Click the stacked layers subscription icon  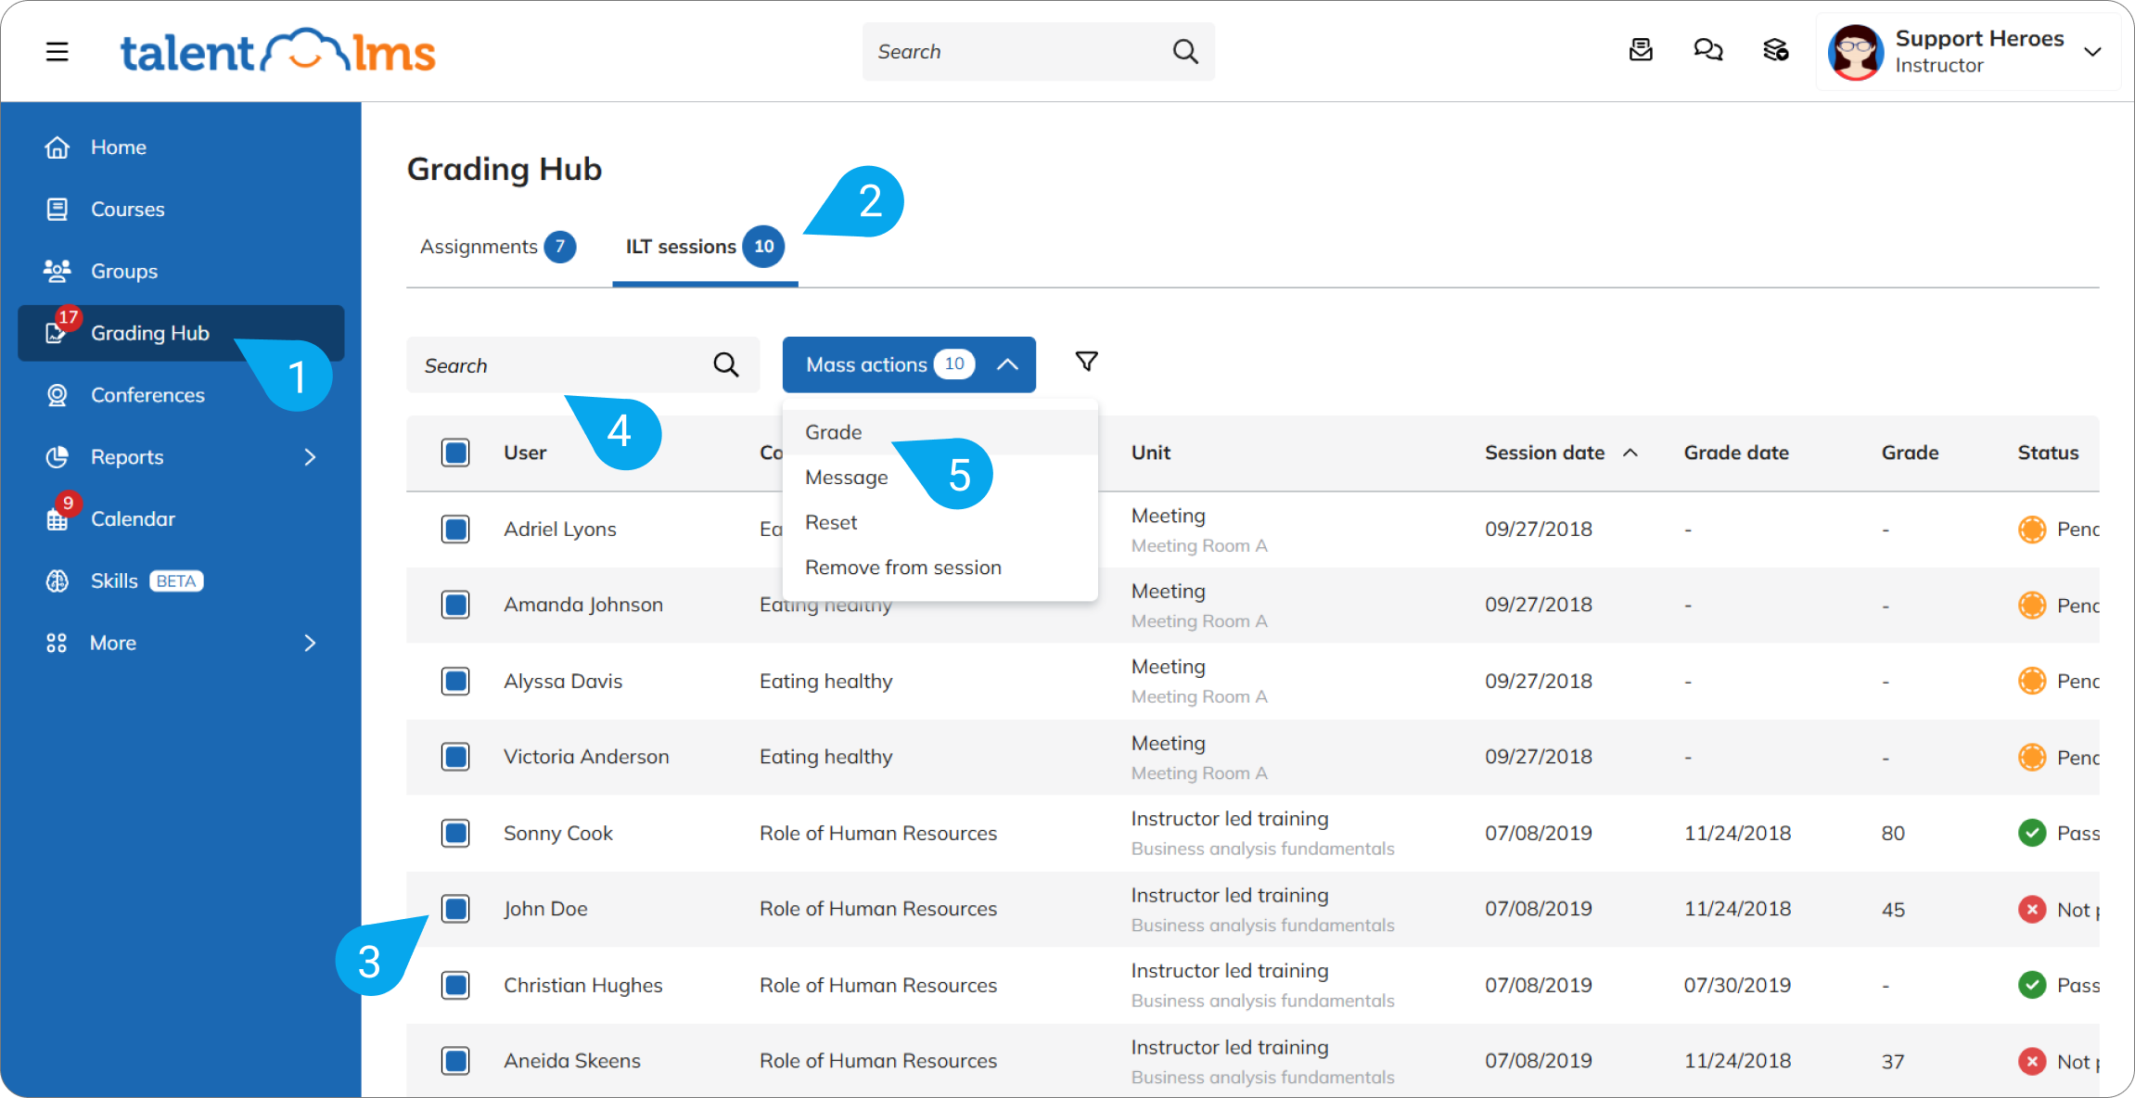coord(1775,50)
